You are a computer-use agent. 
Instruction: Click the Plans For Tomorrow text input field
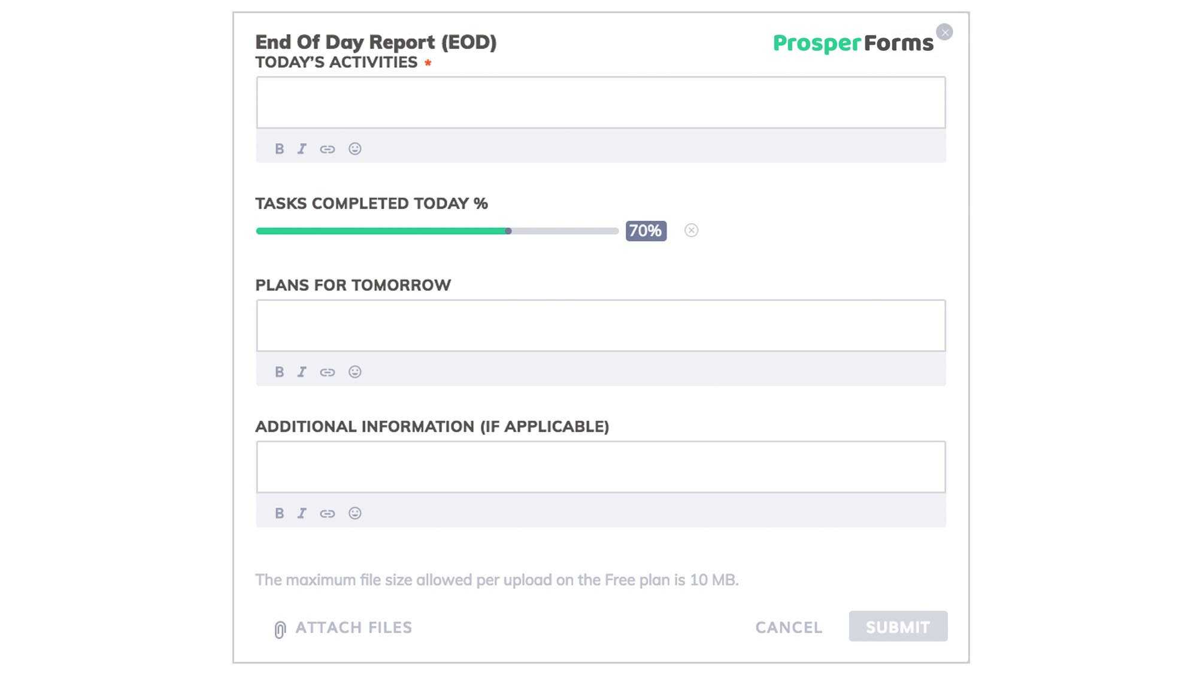601,325
